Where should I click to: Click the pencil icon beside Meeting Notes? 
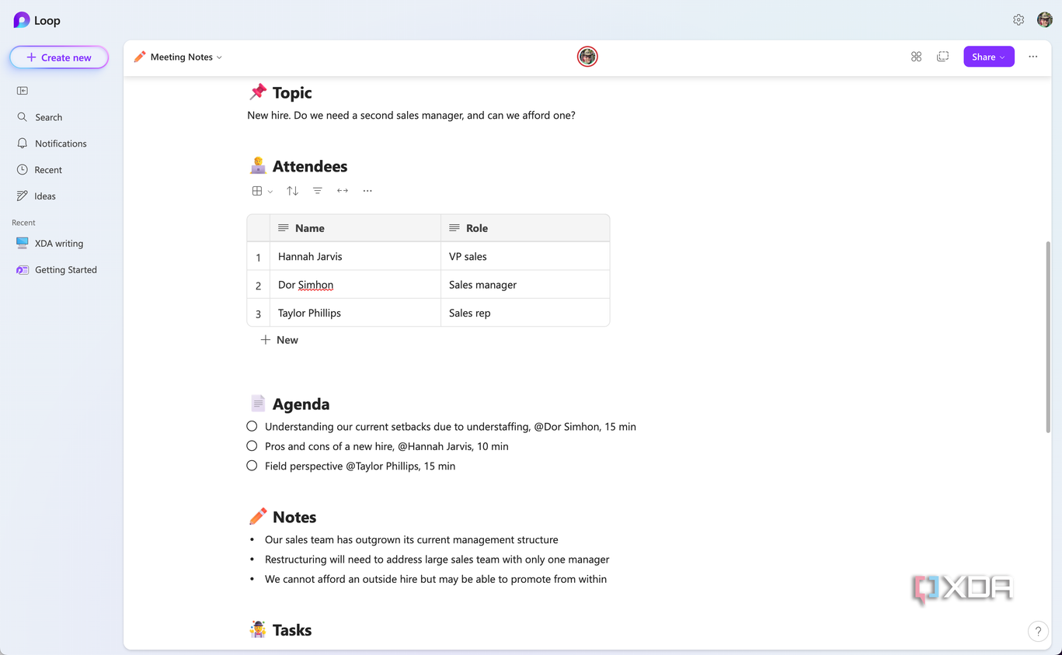click(x=140, y=57)
